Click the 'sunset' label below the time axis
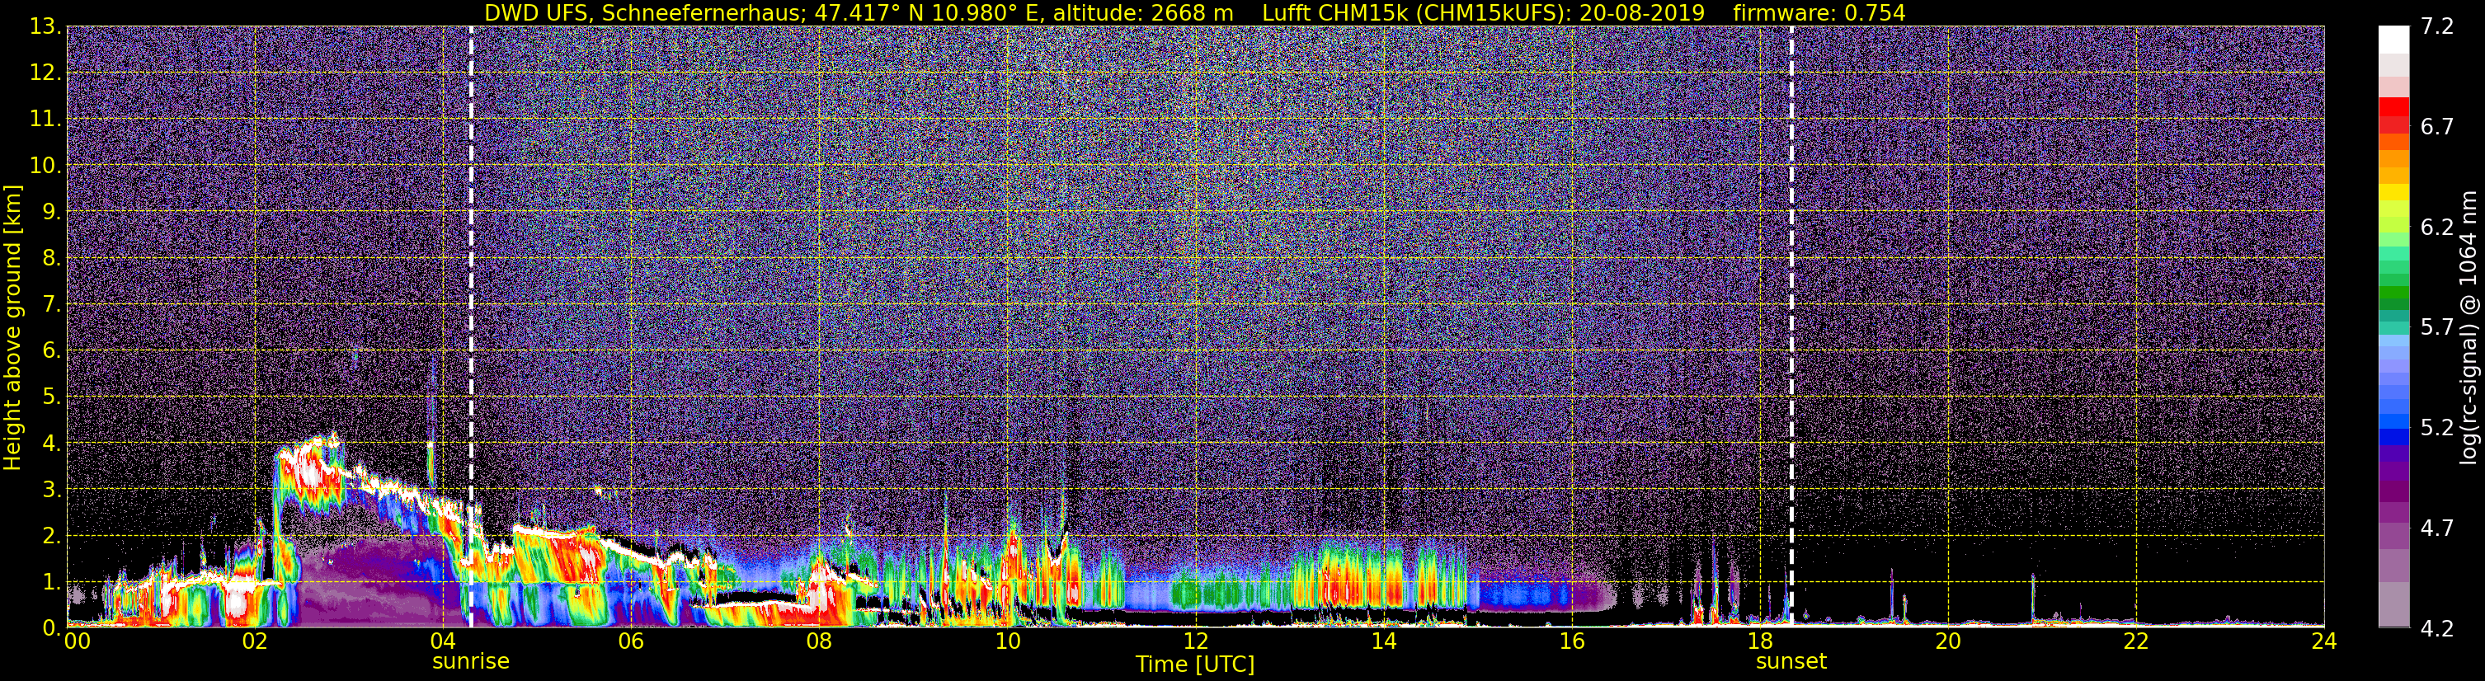 point(1791,662)
